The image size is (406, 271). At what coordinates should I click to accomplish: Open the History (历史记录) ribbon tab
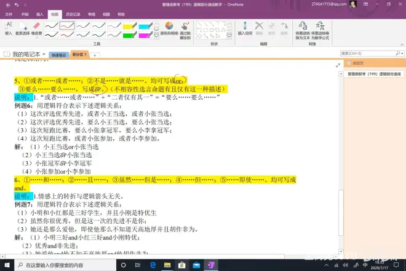[73, 13]
